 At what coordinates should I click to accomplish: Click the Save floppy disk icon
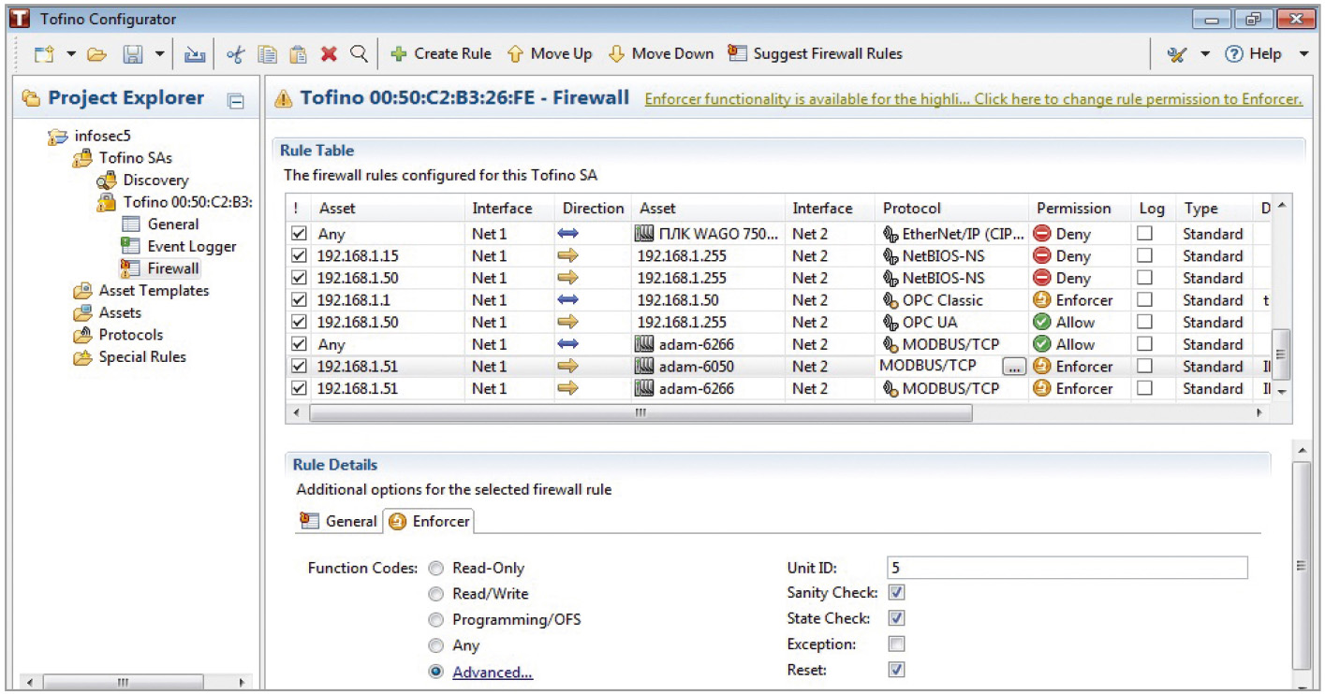pos(133,54)
